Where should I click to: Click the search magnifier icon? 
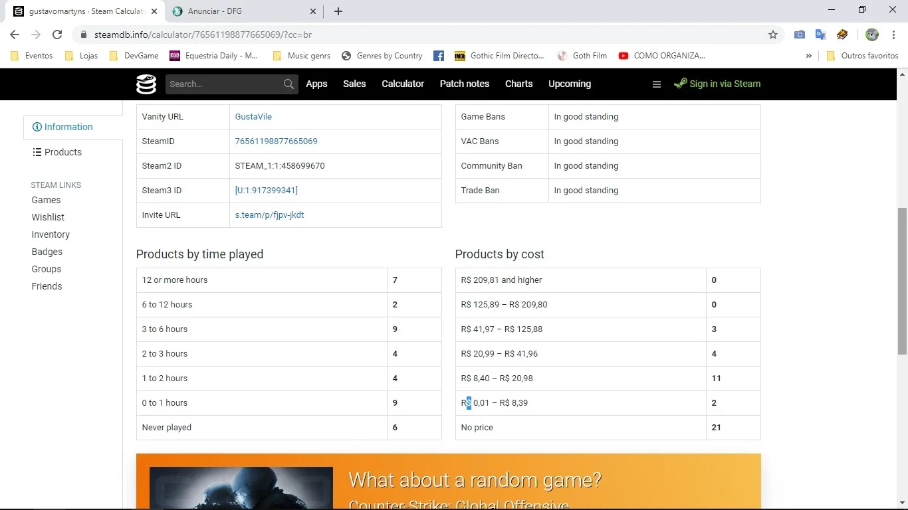pyautogui.click(x=288, y=84)
